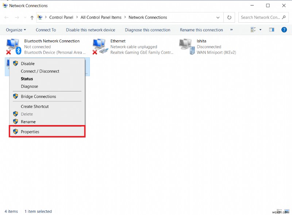
Task: Maximize the Network Connections window
Action: (x=268, y=5)
